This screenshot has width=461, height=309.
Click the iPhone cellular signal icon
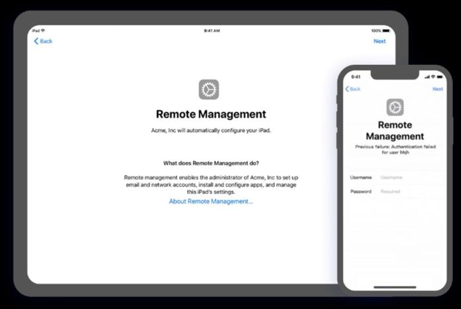coord(427,77)
